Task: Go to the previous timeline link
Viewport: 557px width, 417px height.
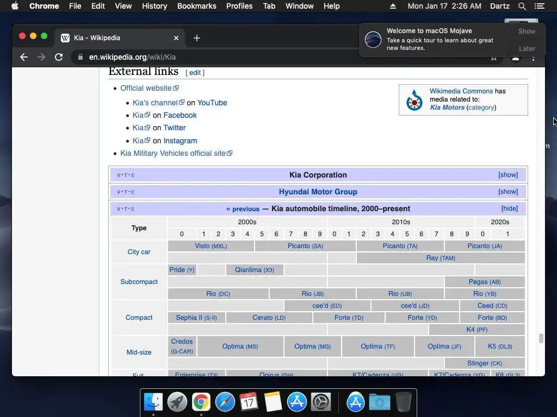Action: click(x=243, y=209)
